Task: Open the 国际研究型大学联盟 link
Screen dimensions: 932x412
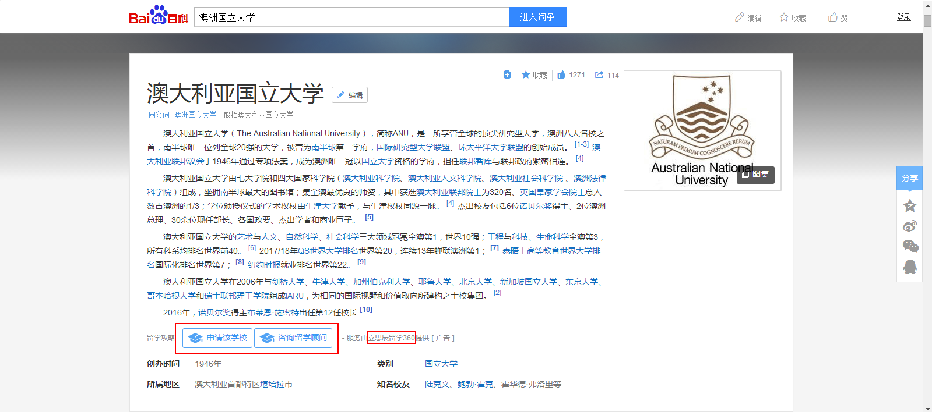Action: tap(413, 147)
